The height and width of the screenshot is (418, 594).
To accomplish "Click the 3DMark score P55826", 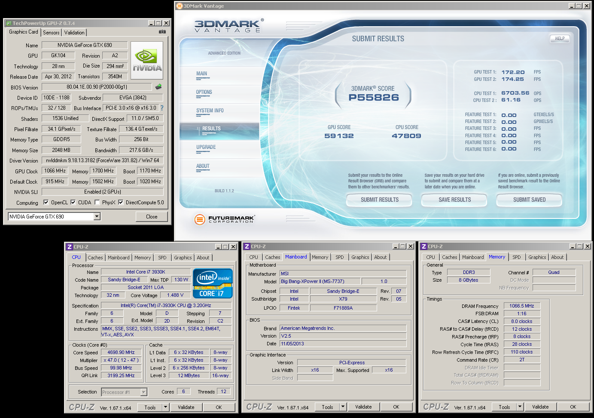I will (x=374, y=98).
